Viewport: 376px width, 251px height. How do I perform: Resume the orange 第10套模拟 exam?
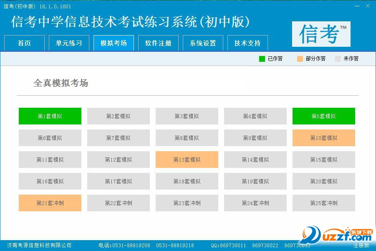(x=324, y=138)
